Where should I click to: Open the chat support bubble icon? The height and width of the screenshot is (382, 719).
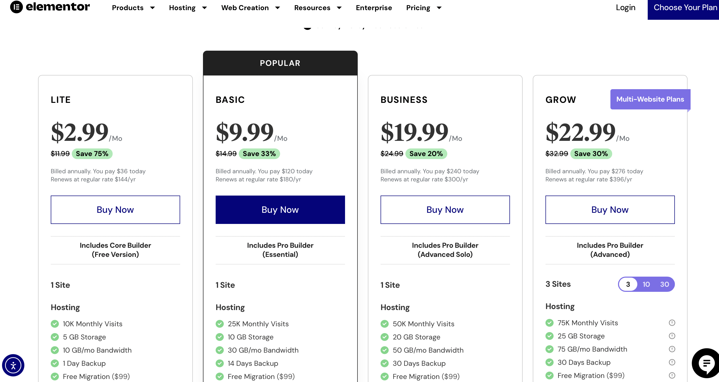coord(706,363)
